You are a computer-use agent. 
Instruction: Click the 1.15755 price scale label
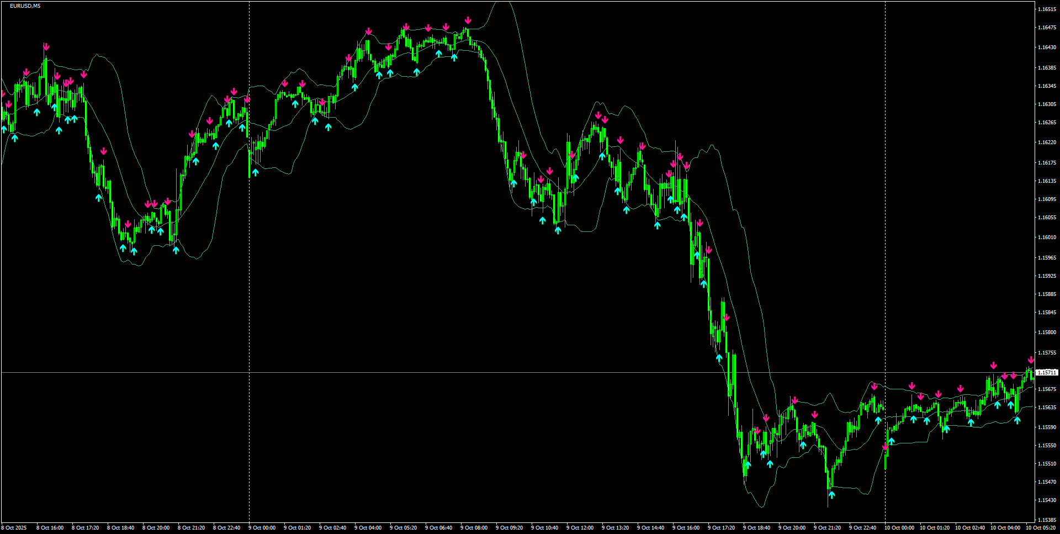1047,353
